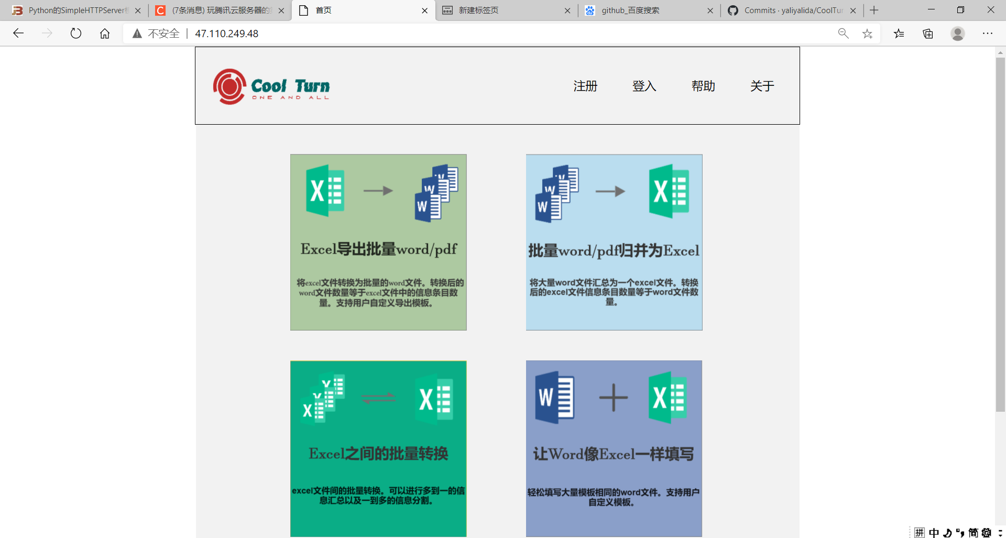Refresh the current page

coord(76,34)
